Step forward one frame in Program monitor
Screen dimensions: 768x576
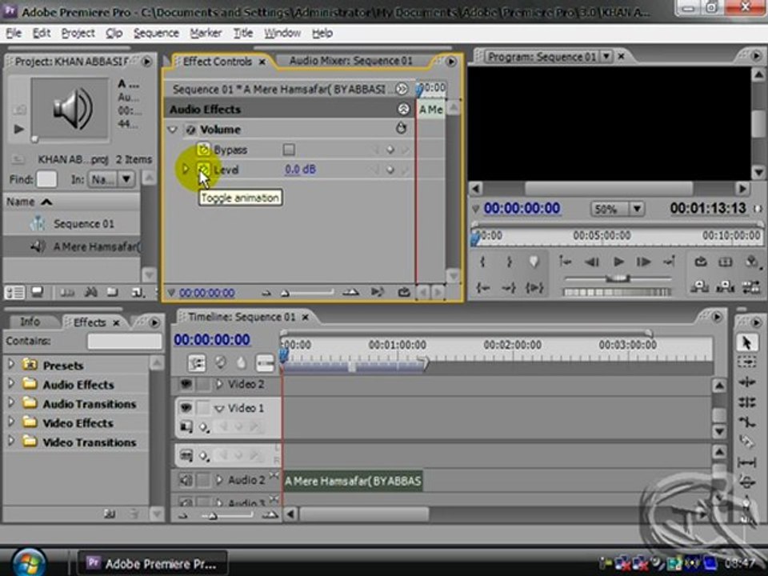coord(643,262)
